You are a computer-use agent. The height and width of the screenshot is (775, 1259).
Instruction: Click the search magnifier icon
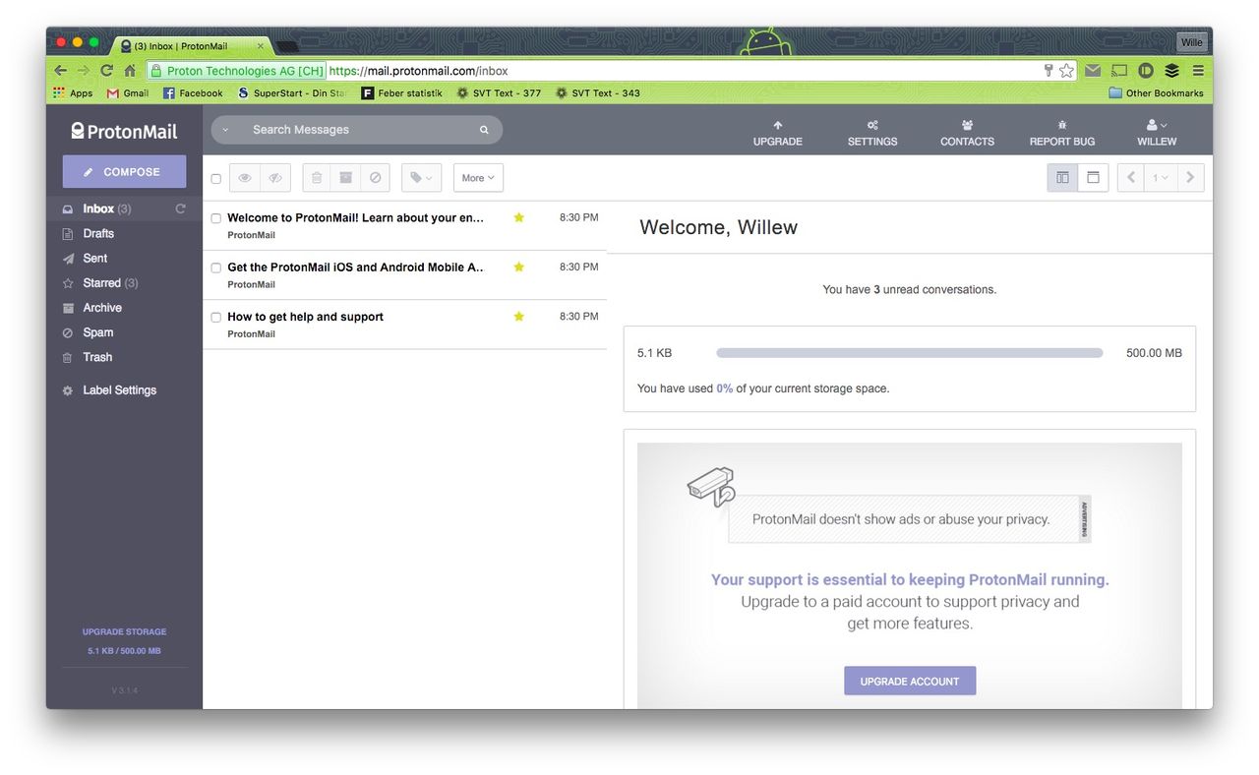pos(484,130)
